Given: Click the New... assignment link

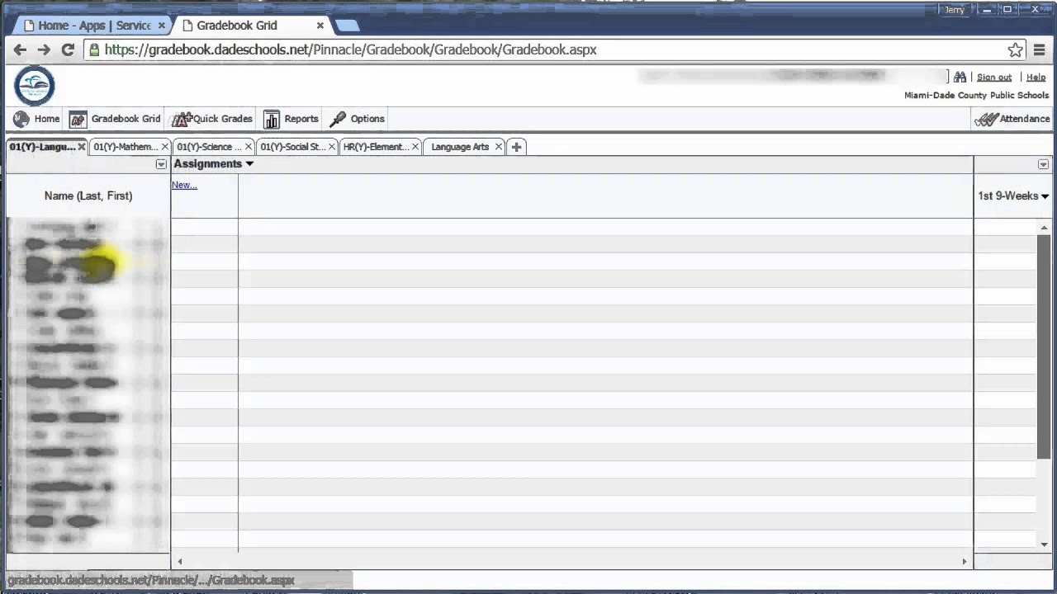Looking at the screenshot, I should click(184, 185).
